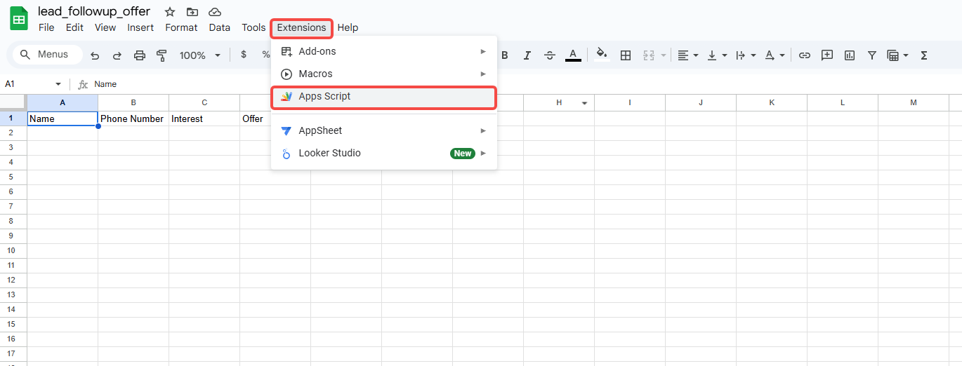Select the cell containing Name
Screen dimensions: 962x366
point(62,118)
